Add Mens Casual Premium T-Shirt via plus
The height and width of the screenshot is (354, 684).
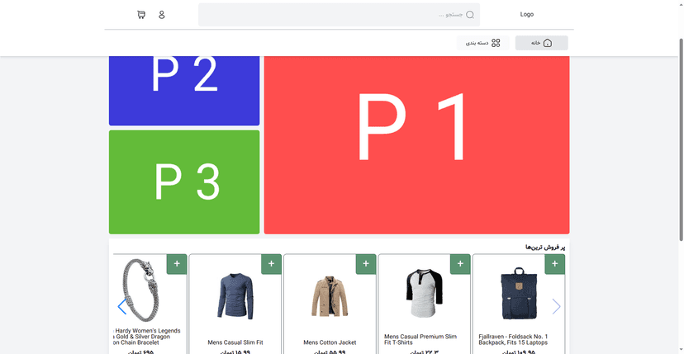(460, 264)
